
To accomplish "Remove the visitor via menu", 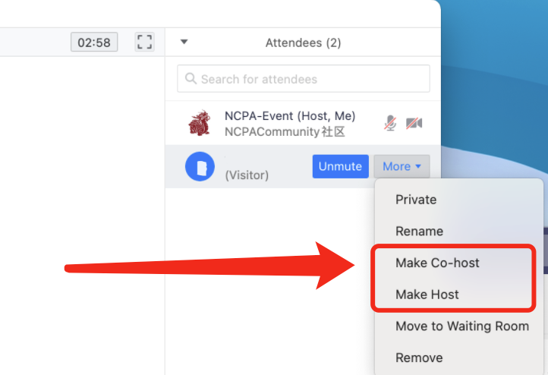I will (419, 358).
